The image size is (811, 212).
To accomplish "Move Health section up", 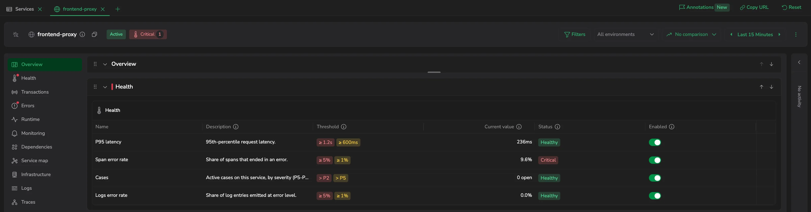I will 761,87.
